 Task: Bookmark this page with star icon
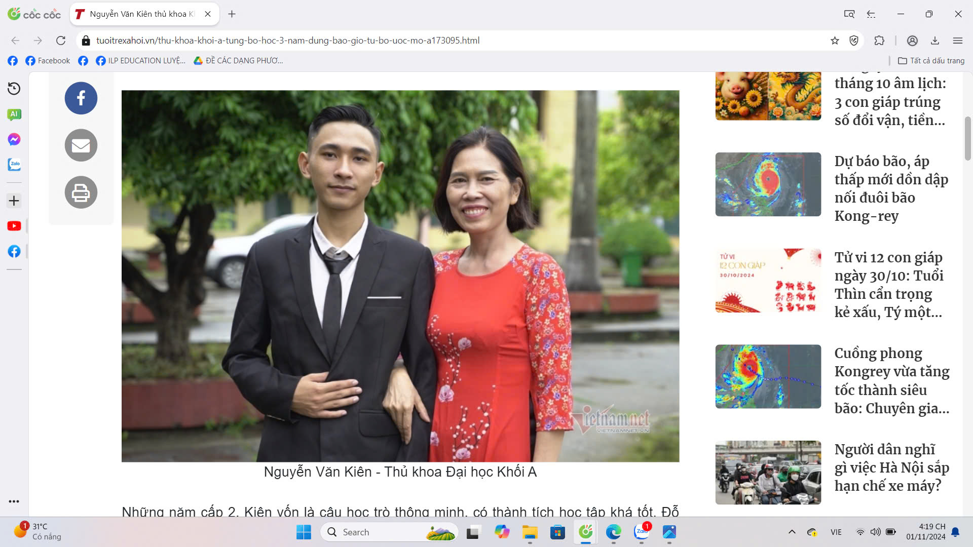pos(835,41)
